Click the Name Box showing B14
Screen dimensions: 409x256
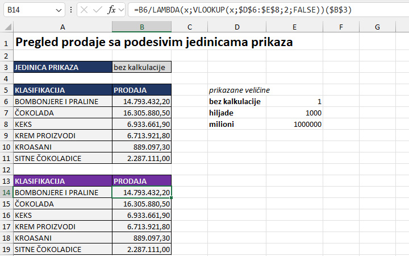click(28, 10)
